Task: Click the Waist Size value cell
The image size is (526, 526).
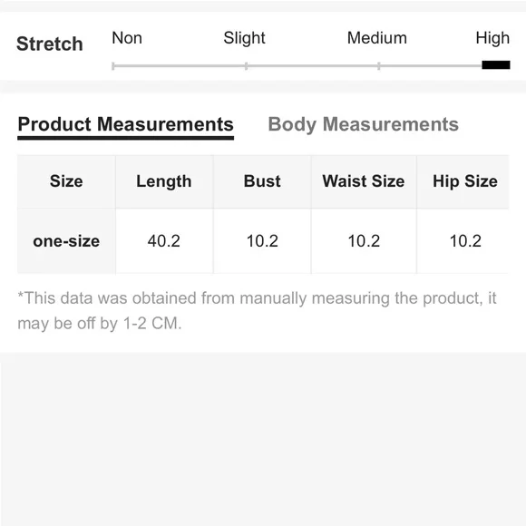Action: coord(364,241)
